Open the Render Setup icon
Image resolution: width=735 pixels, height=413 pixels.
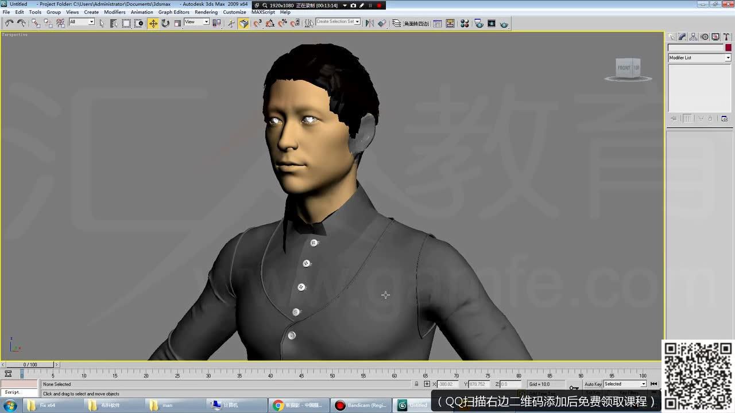coord(478,24)
